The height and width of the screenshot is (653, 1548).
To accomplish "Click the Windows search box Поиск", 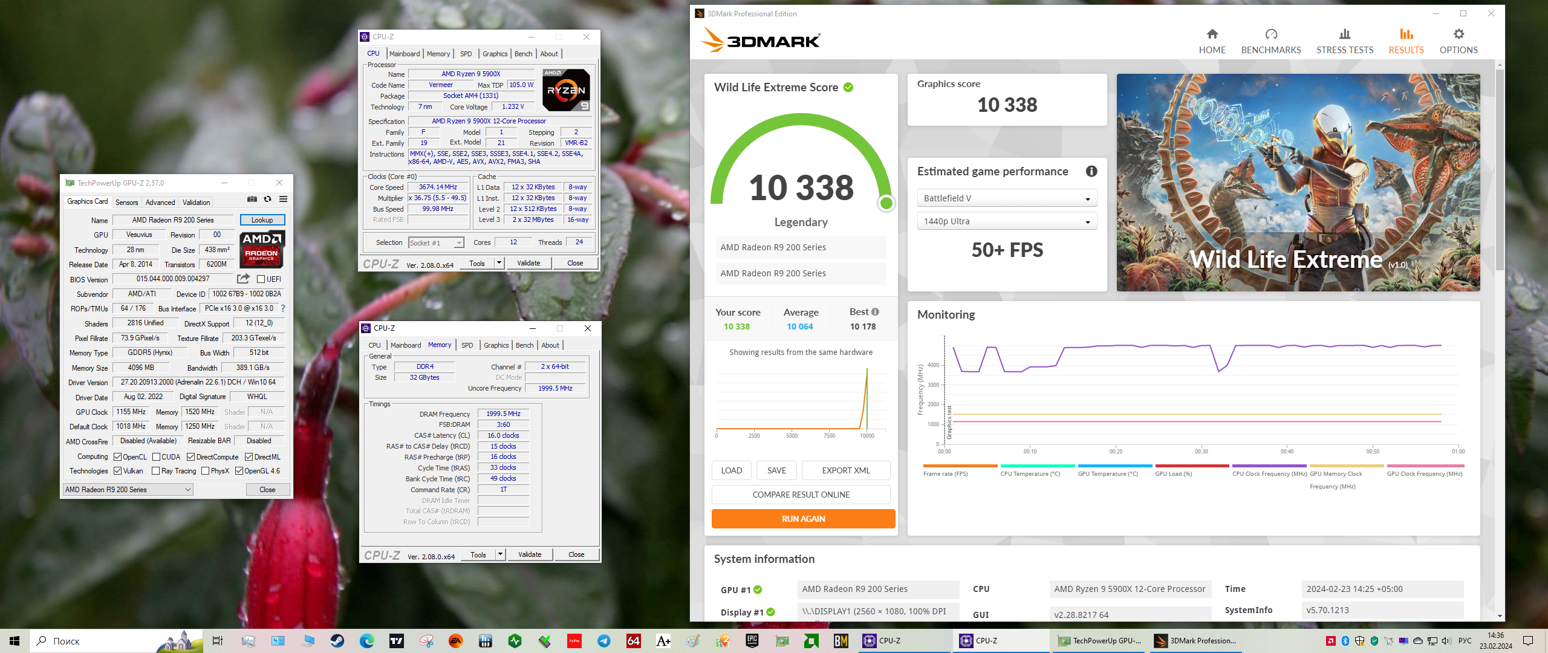I will (x=116, y=641).
